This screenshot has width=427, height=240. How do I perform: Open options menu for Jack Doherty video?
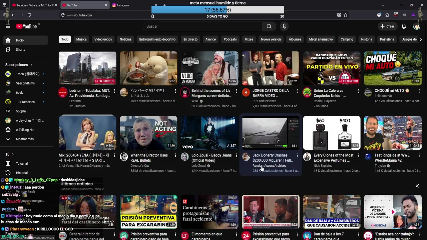pyautogui.click(x=298, y=155)
